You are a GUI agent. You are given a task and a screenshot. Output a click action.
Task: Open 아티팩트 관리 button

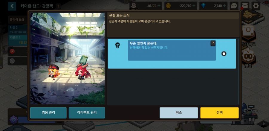(87, 113)
